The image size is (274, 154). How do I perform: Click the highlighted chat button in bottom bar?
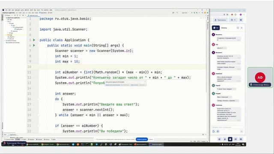[230, 139]
